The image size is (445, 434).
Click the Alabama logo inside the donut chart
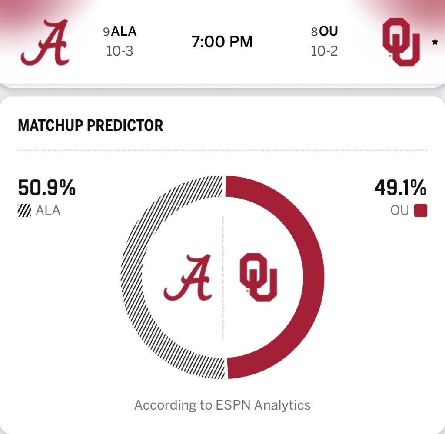click(188, 278)
